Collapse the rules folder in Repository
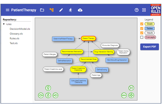 (x=4, y=24)
